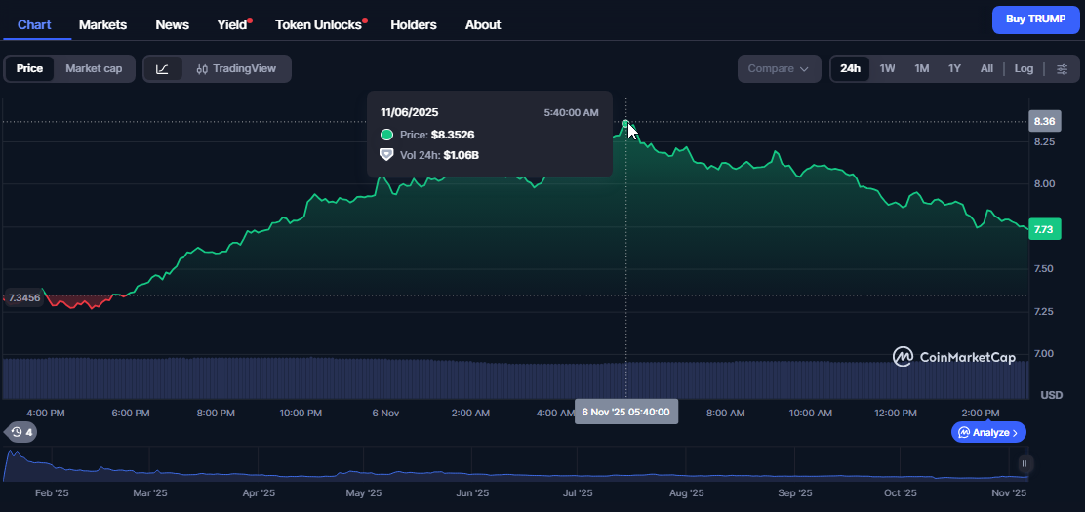The width and height of the screenshot is (1085, 512).
Task: Switch to TradingView candlestick chart
Action: pyautogui.click(x=236, y=69)
